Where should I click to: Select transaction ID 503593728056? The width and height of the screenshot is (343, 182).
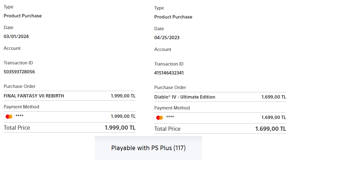click(19, 72)
